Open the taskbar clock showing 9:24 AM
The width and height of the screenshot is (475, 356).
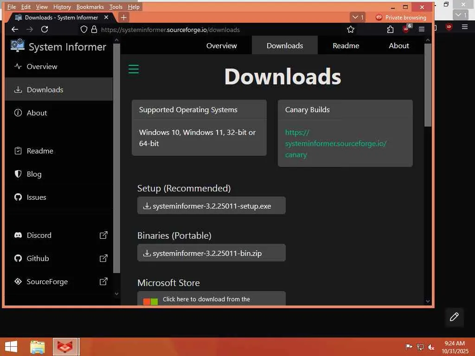(x=455, y=347)
